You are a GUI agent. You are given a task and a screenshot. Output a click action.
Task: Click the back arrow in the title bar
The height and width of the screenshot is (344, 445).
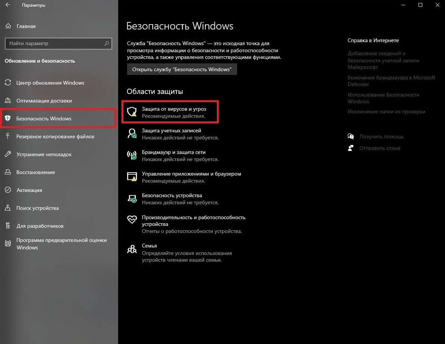[x=8, y=5]
